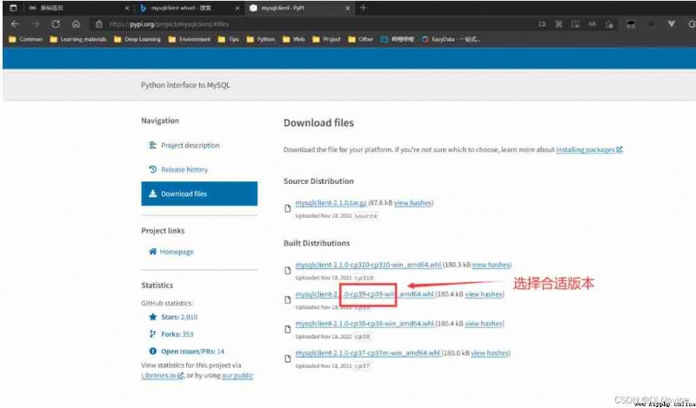The image size is (696, 408).
Task: Visit the project Homepage link
Action: [171, 252]
